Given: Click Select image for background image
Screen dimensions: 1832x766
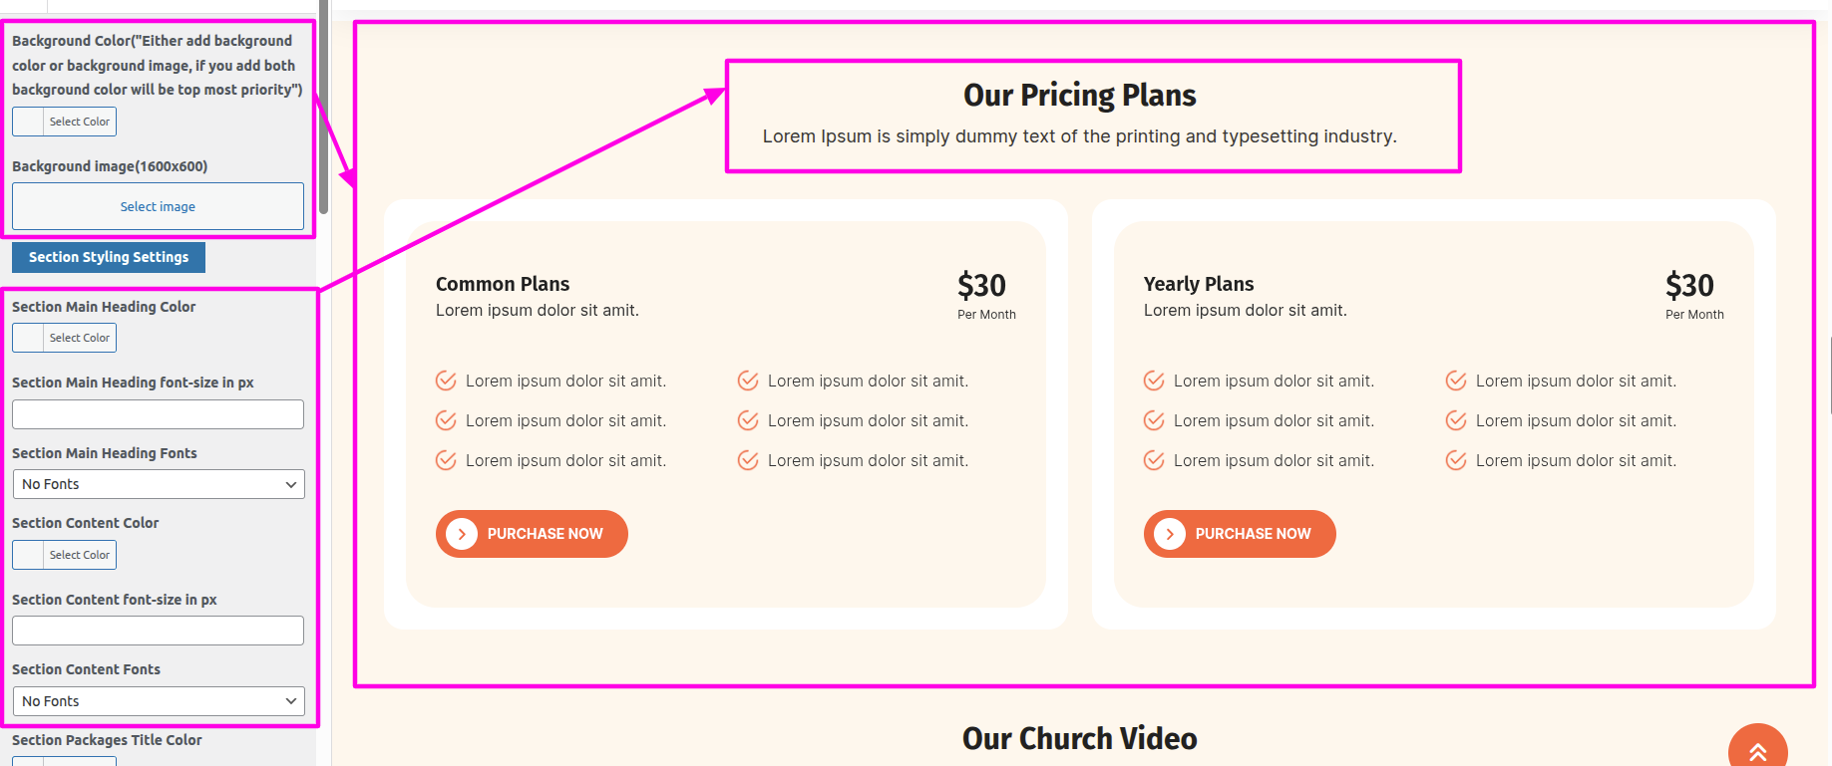Looking at the screenshot, I should pyautogui.click(x=158, y=206).
